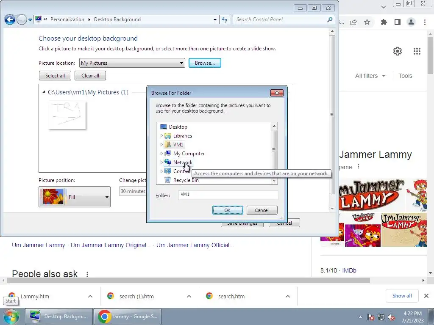The image size is (434, 325).
Task: Switch to Desktop Background taskbar button
Action: (x=59, y=317)
